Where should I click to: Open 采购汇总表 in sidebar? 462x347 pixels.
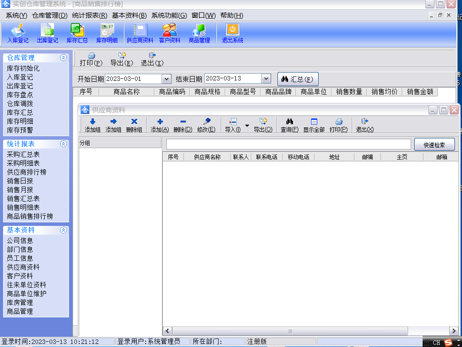coord(23,155)
